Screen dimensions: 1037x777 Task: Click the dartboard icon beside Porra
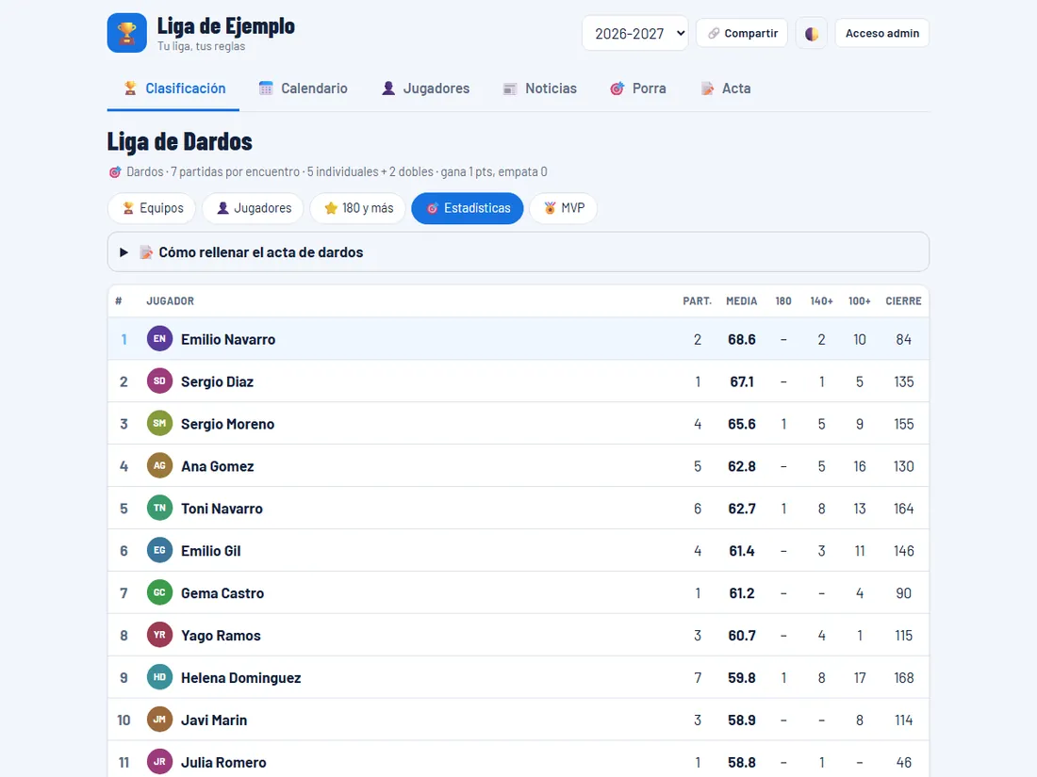617,89
